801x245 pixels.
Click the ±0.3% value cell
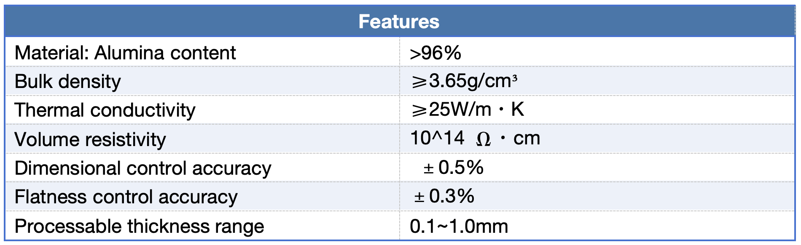click(x=597, y=196)
